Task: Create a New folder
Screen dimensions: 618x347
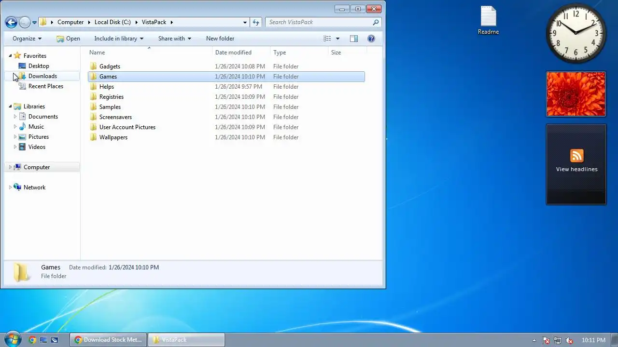Action: coord(220,39)
